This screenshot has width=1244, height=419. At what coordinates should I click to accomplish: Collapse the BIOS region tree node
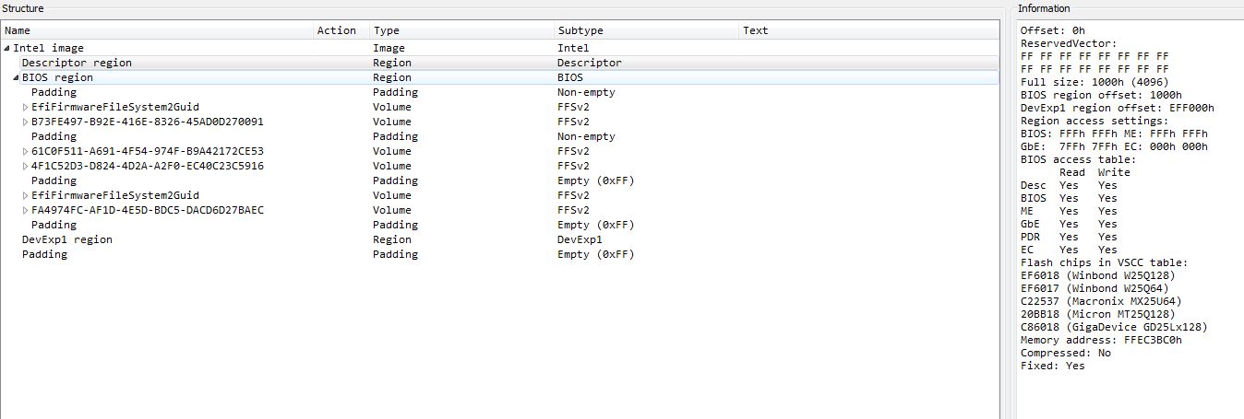pos(16,77)
